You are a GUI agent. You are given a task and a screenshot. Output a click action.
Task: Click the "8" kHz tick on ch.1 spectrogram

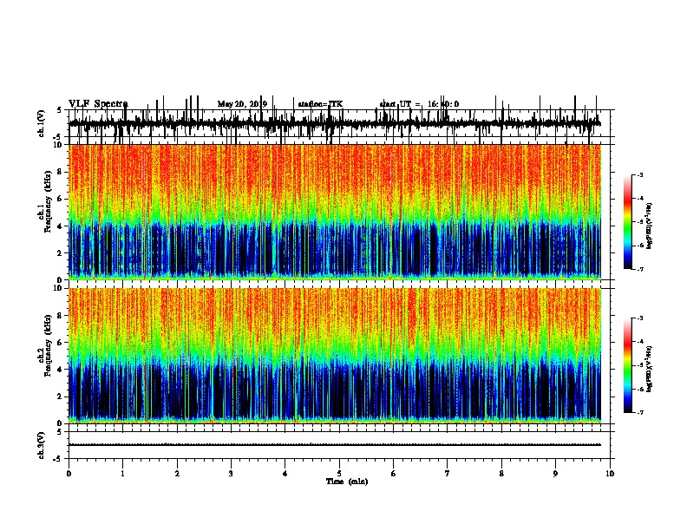(x=61, y=172)
